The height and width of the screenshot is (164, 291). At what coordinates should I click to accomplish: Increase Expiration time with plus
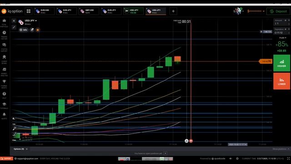click(x=289, y=29)
